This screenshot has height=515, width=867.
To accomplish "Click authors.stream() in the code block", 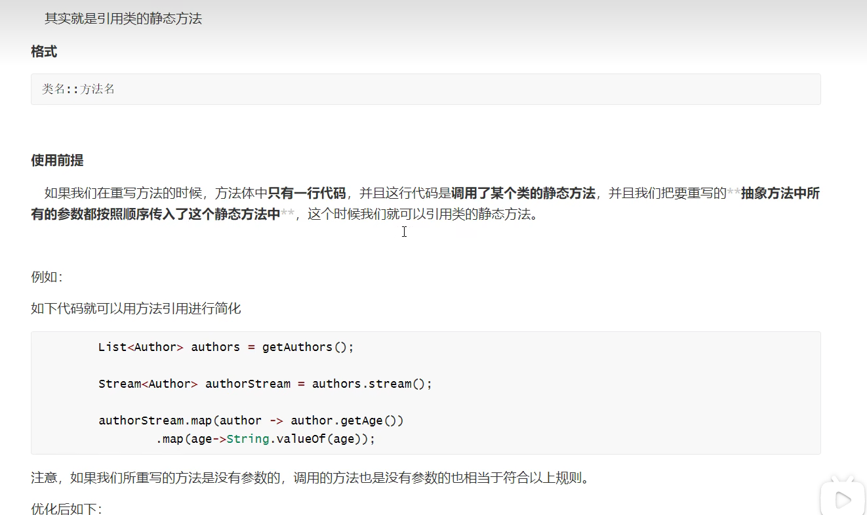I will [371, 384].
